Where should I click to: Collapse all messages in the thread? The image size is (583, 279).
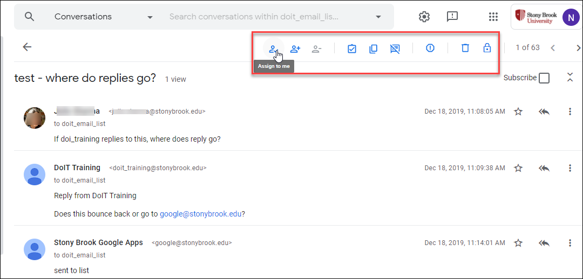pyautogui.click(x=570, y=78)
